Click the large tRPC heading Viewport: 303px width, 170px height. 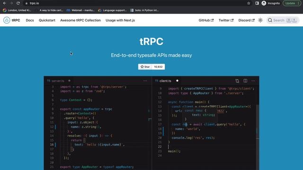pyautogui.click(x=151, y=42)
